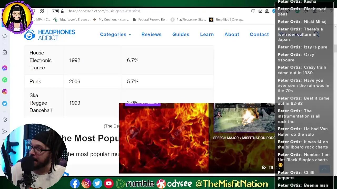Click the 'Ozzy osboure' chat message

pyautogui.click(x=296, y=57)
